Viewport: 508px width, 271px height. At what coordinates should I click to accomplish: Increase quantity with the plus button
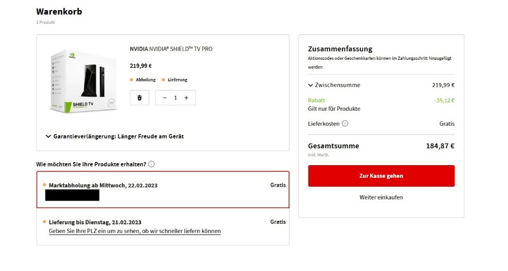[x=186, y=97]
